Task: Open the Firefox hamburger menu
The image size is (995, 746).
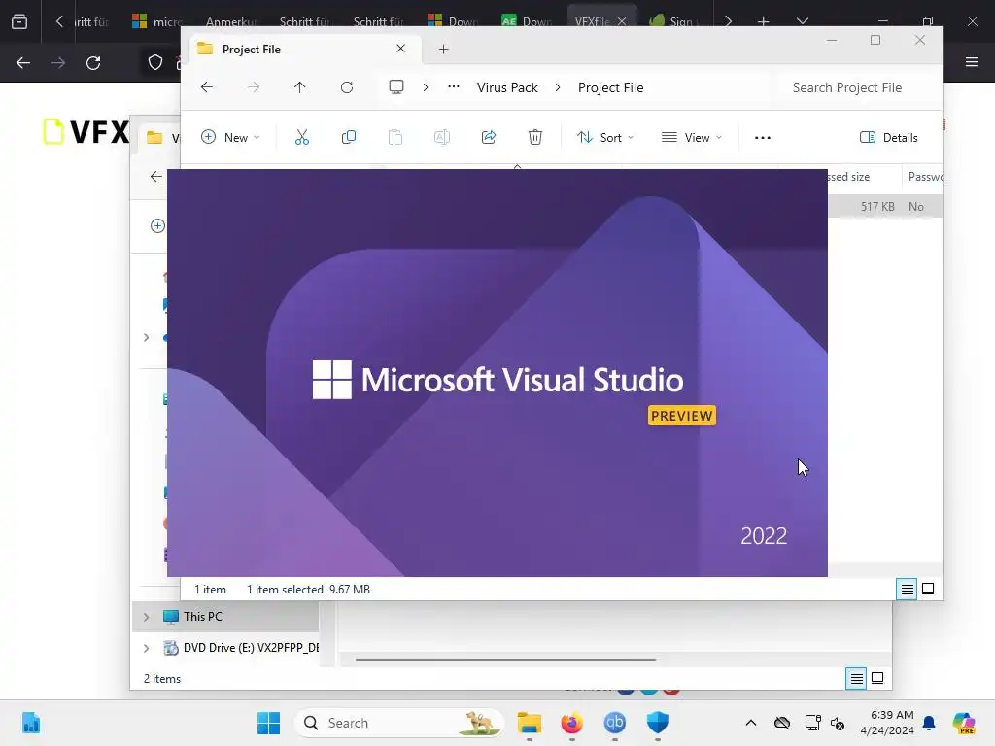Action: 972,62
